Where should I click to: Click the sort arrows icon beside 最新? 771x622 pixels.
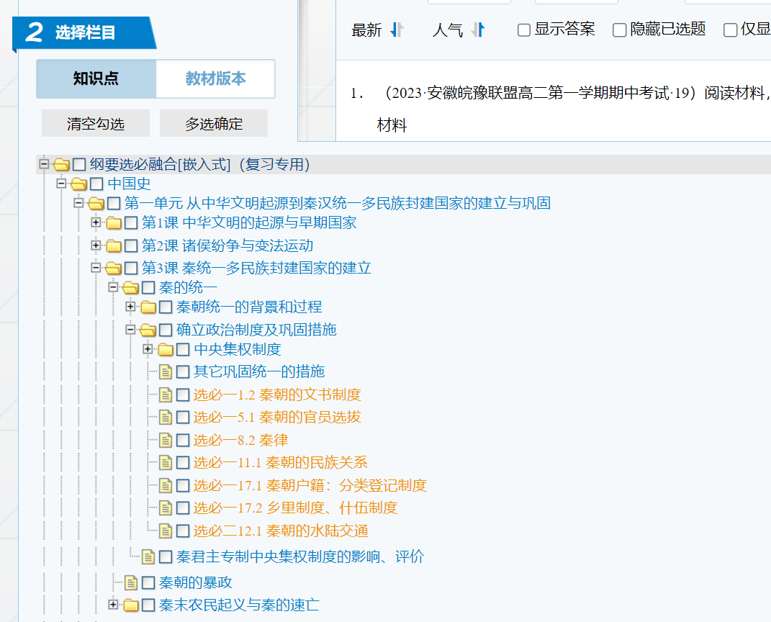click(397, 30)
